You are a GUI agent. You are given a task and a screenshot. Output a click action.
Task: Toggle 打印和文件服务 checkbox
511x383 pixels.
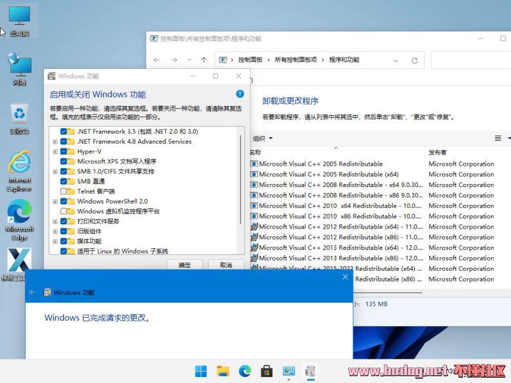64,221
